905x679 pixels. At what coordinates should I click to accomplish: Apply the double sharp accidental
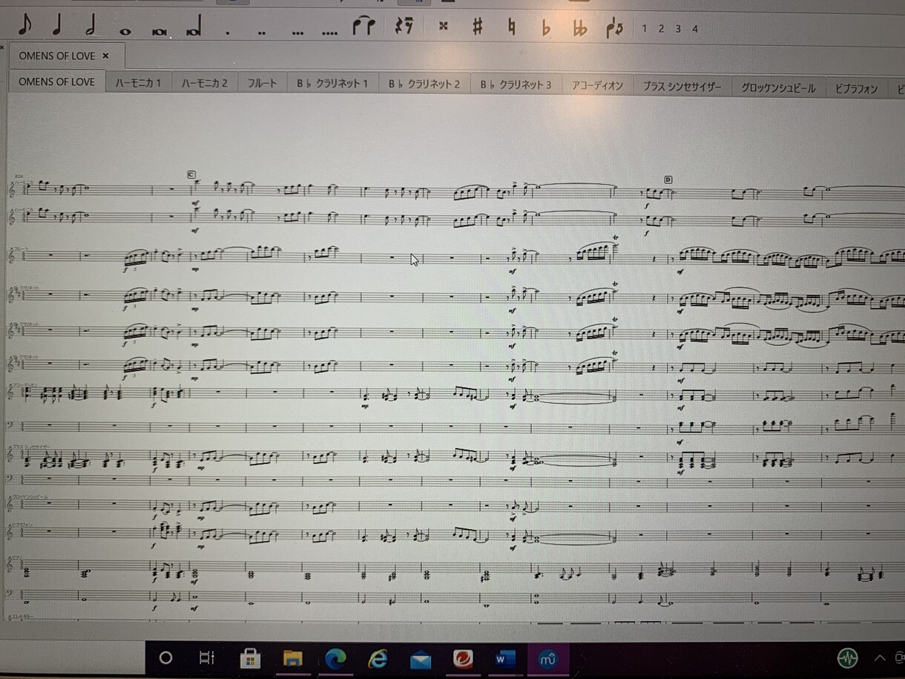pyautogui.click(x=444, y=27)
